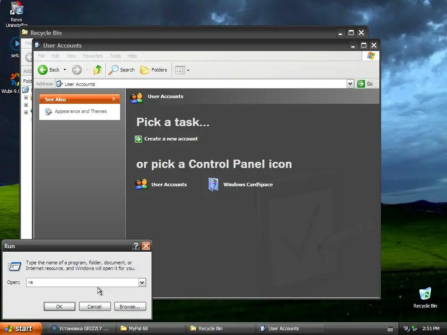The width and height of the screenshot is (447, 335).
Task: Click the Start button
Action: pyautogui.click(x=21, y=328)
